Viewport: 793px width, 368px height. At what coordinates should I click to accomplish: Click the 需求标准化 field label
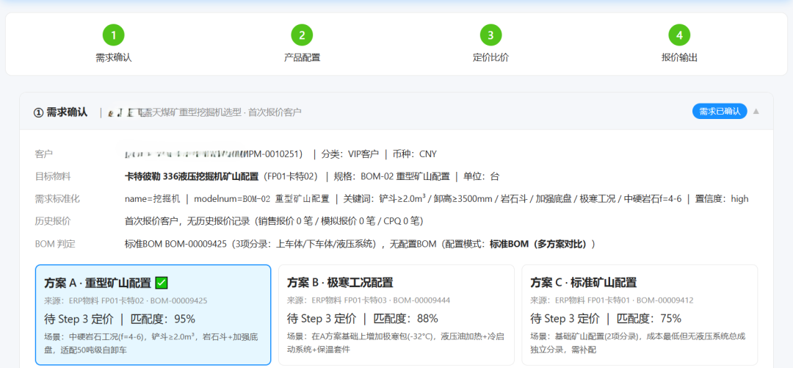click(58, 198)
